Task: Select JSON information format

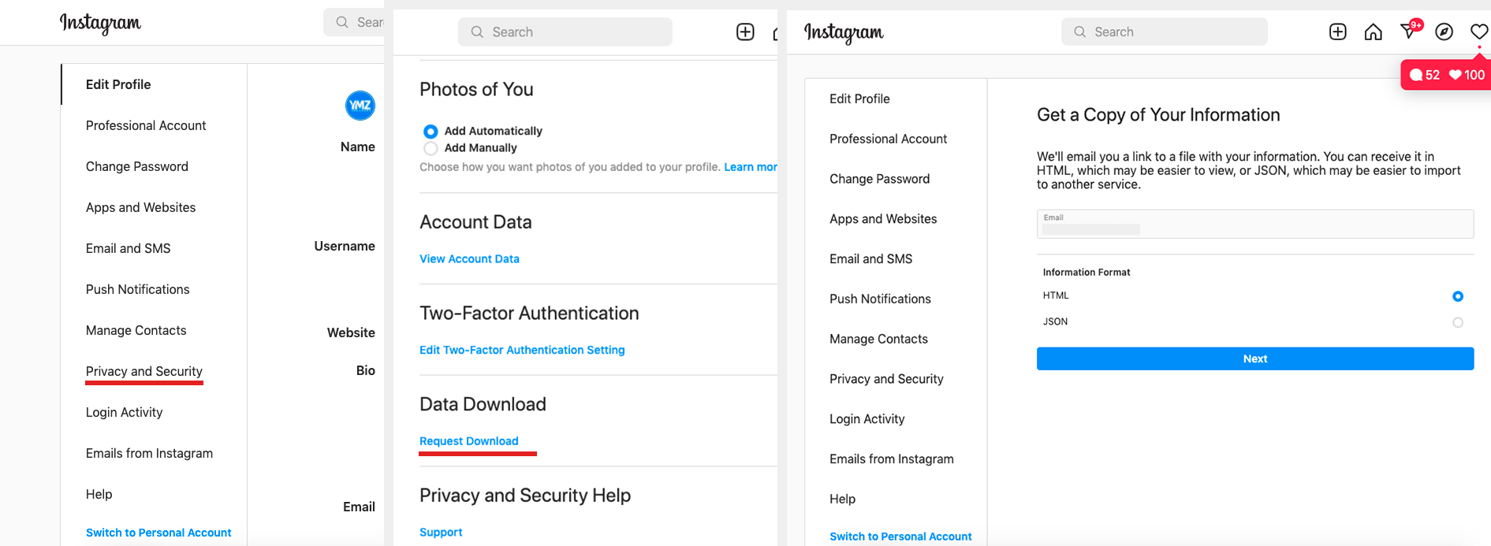Action: point(1458,322)
